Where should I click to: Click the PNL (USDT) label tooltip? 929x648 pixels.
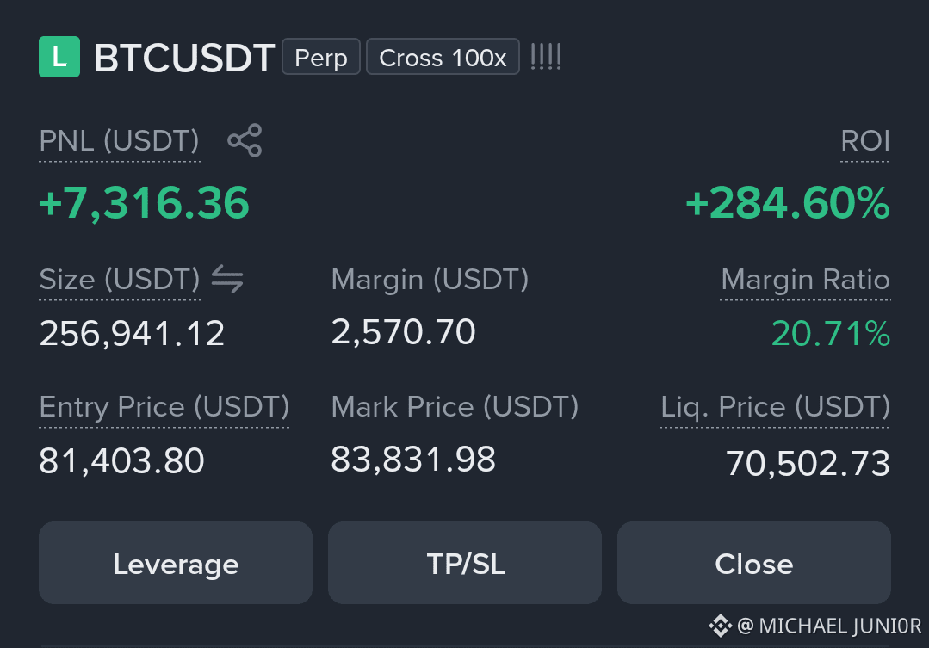119,141
